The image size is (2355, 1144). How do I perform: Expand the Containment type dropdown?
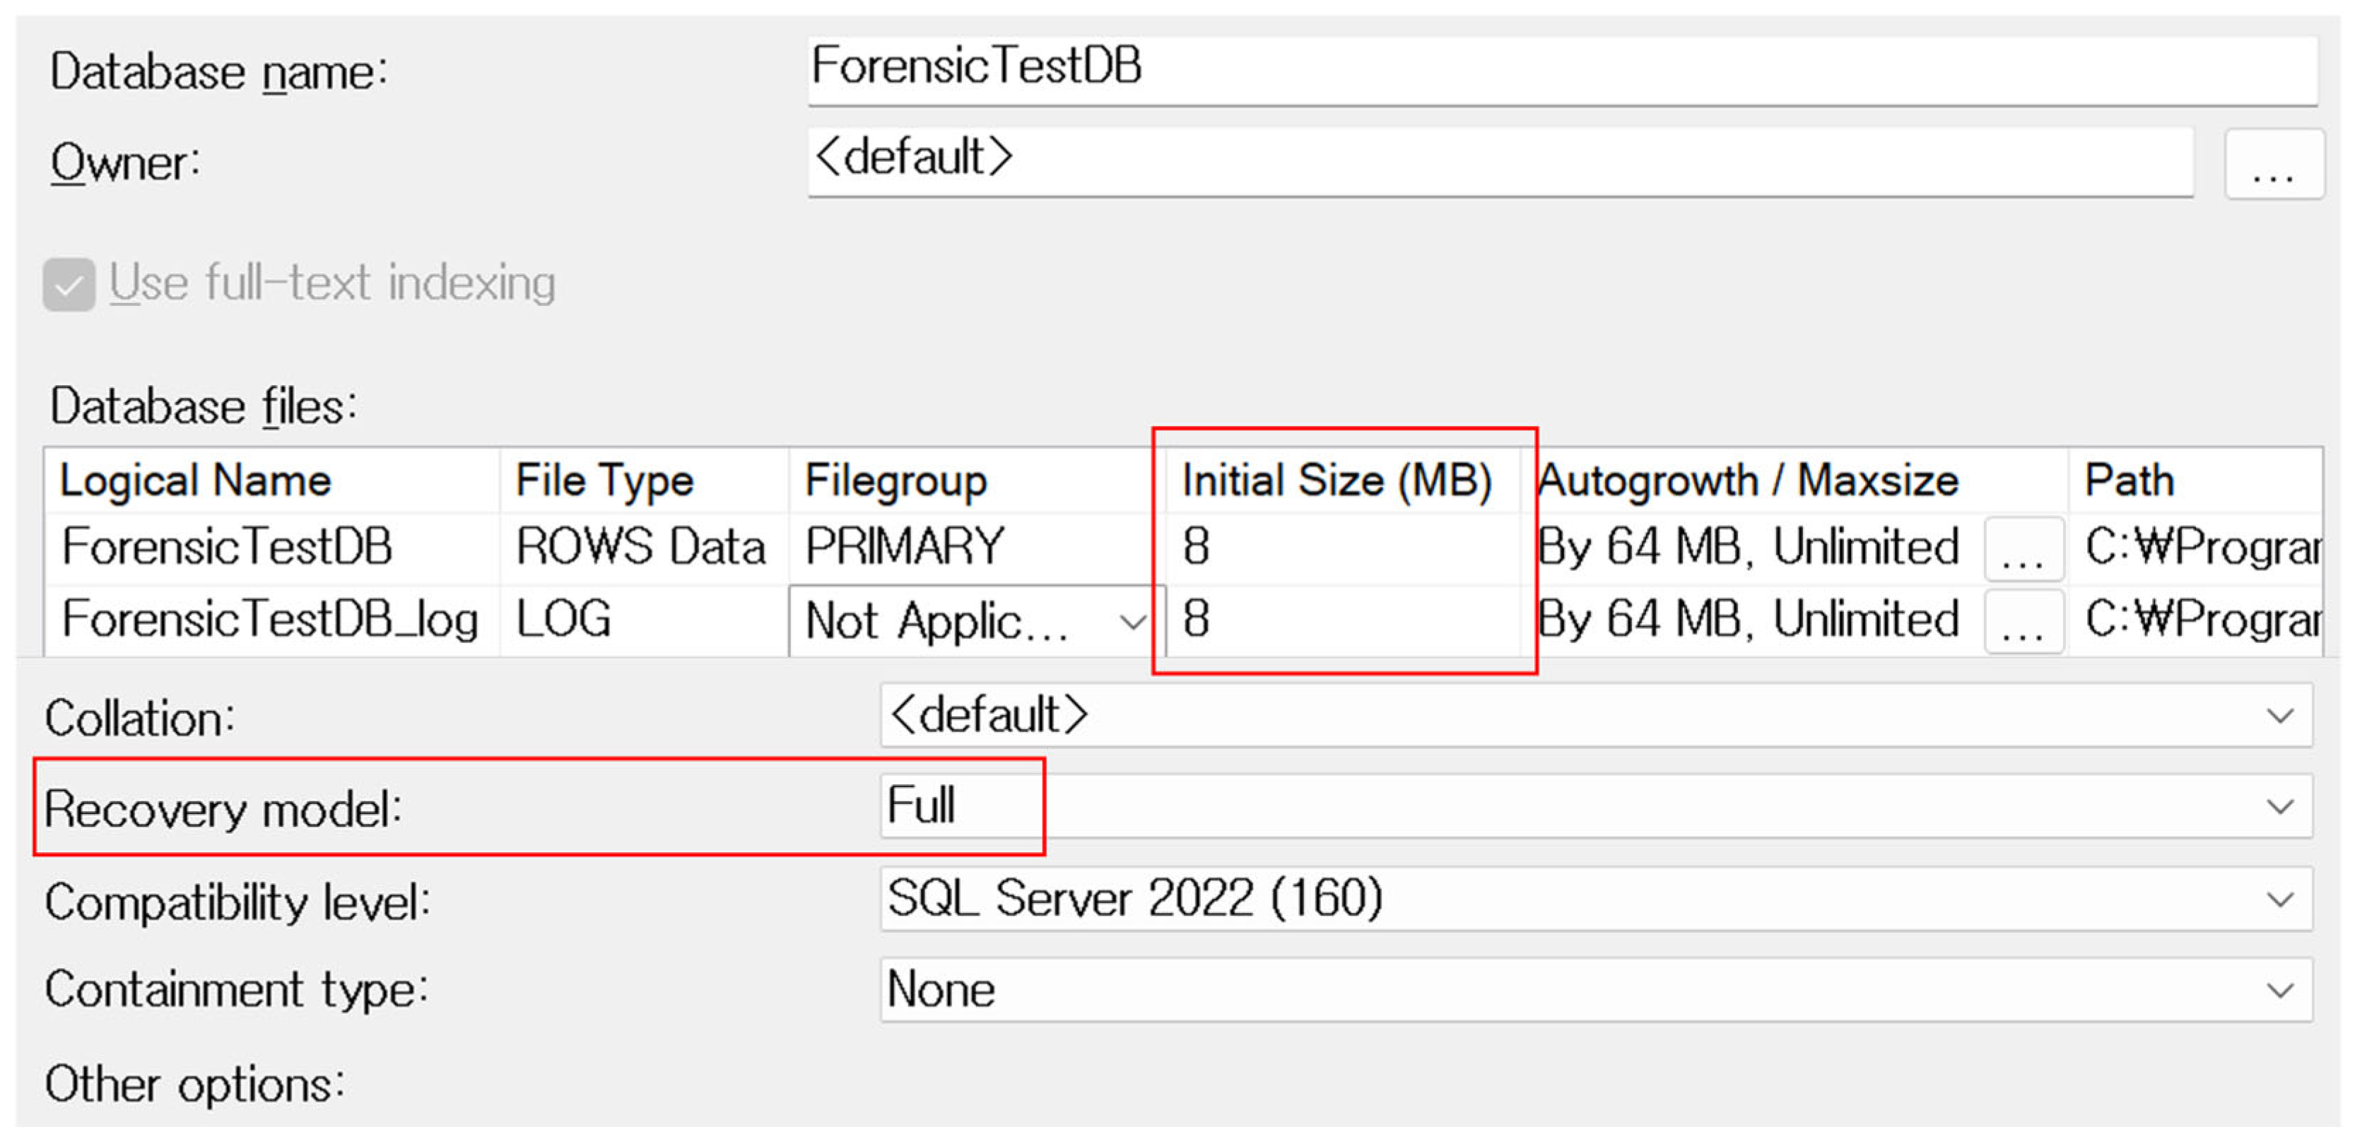2279,989
